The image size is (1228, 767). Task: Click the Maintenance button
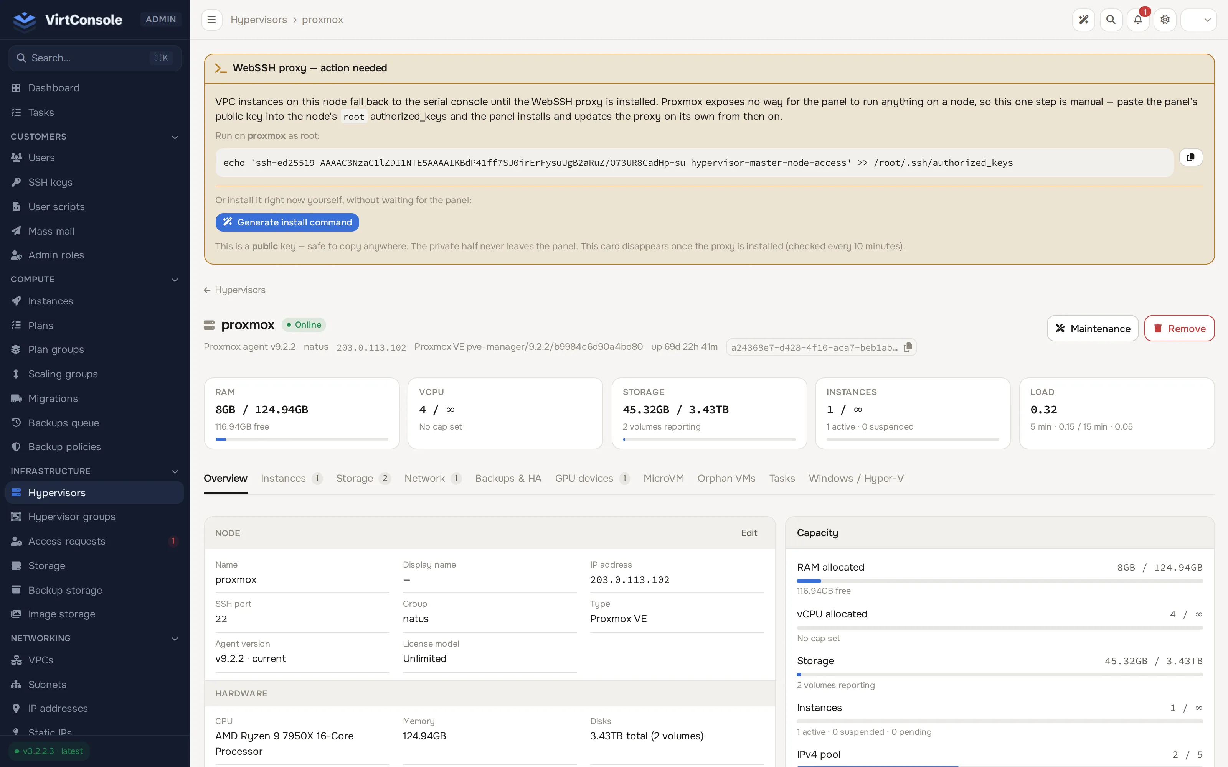click(1093, 328)
